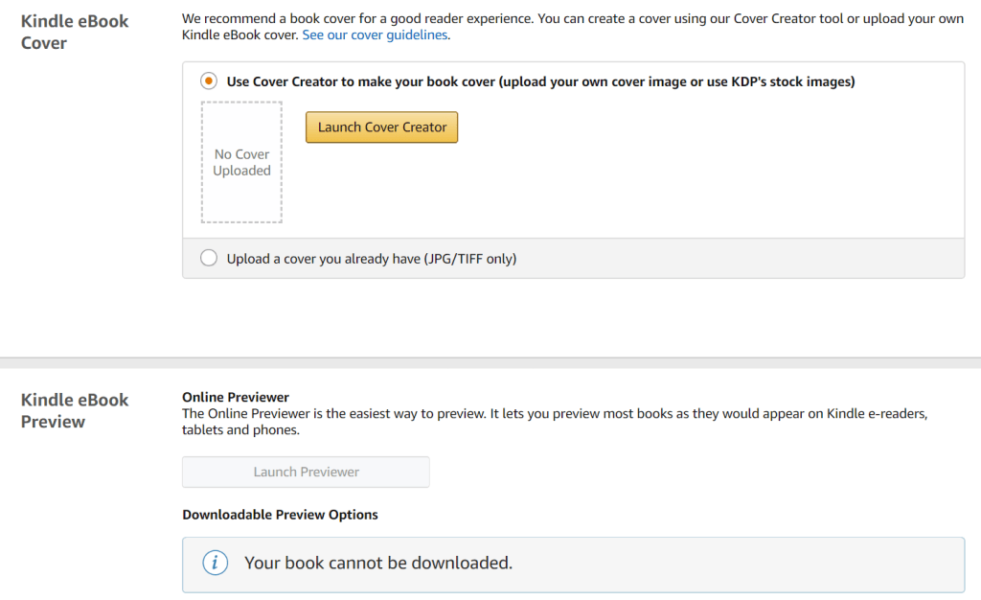
Task: Click the 'JPG/TIFF only' upload option label
Action: [372, 259]
